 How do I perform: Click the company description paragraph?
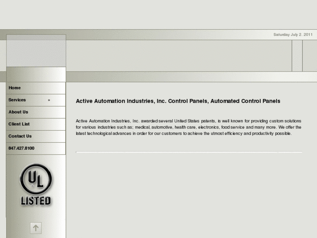[x=188, y=127]
